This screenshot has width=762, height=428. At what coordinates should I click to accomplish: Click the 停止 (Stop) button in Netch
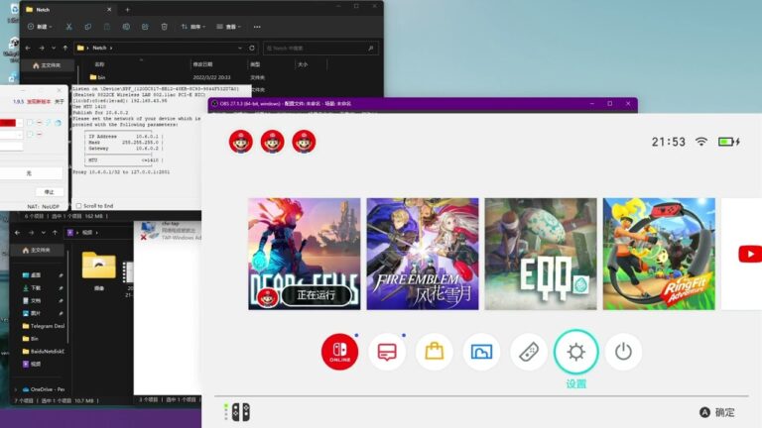click(49, 191)
